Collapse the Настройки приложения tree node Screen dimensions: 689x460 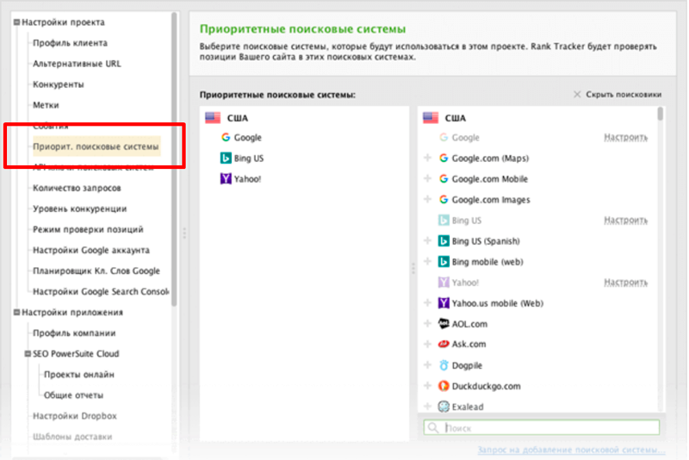pyautogui.click(x=16, y=313)
